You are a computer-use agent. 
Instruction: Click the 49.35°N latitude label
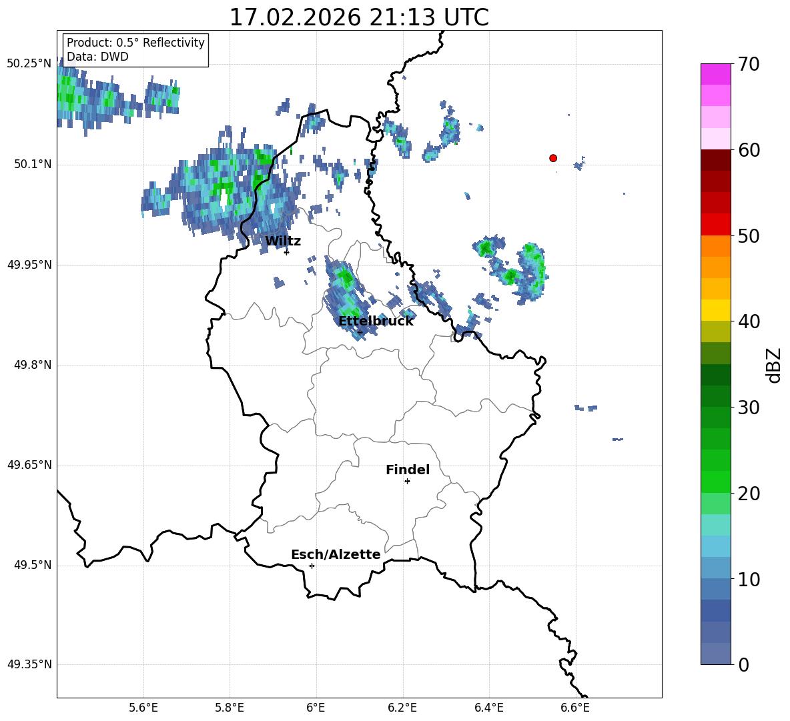tap(29, 664)
